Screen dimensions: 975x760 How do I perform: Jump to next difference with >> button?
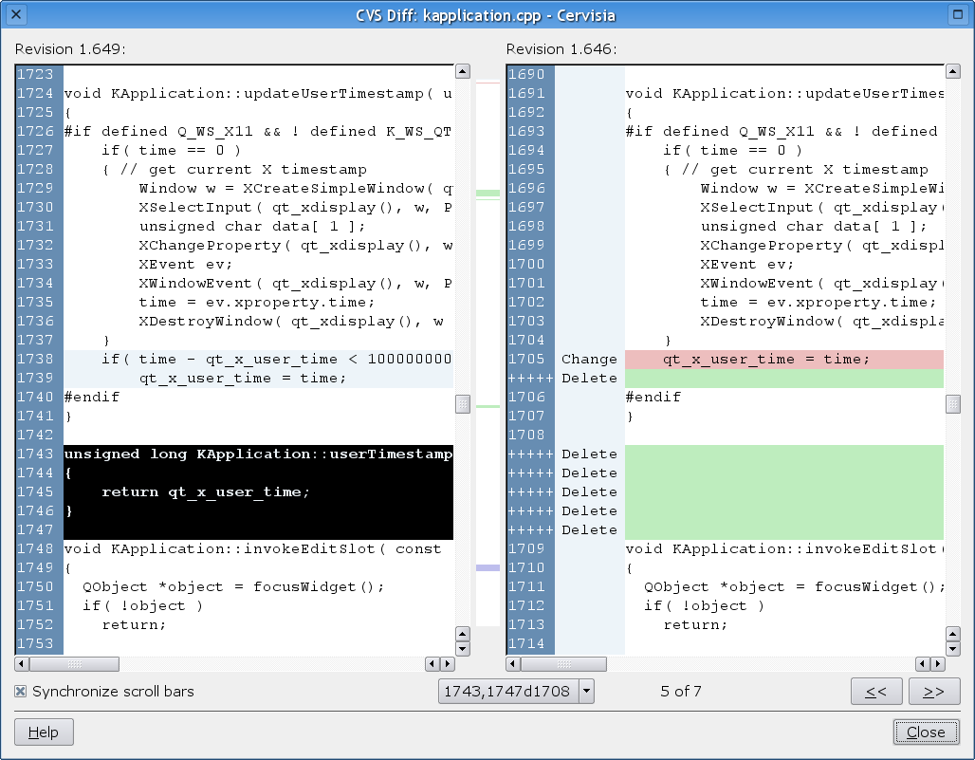933,692
